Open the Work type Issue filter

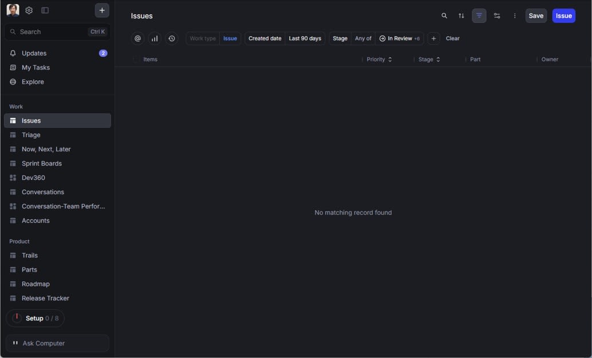[214, 38]
